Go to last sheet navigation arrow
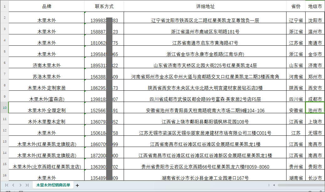 27,185
